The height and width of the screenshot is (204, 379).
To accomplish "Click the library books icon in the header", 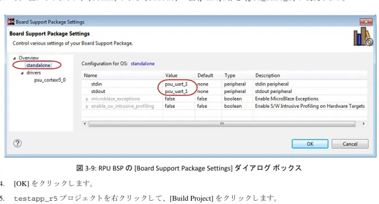I will click(363, 36).
